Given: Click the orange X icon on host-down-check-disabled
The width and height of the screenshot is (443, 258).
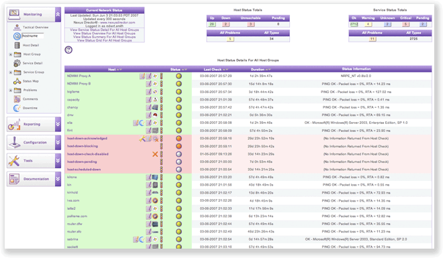Looking at the screenshot, I should click(x=155, y=154).
